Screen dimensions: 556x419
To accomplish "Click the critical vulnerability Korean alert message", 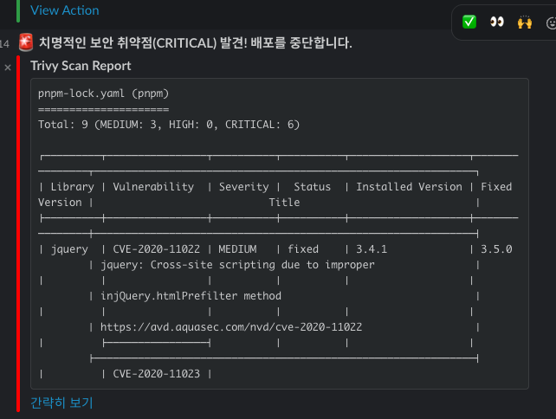I will 196,42.
